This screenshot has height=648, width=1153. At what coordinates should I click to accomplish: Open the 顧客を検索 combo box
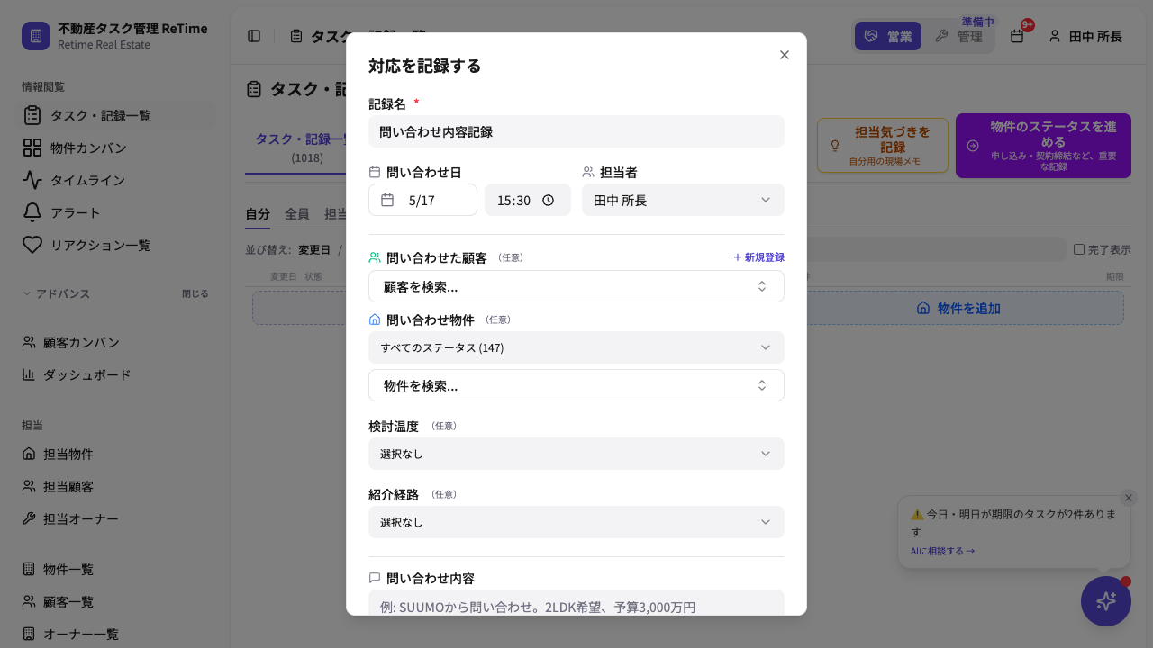pos(576,286)
